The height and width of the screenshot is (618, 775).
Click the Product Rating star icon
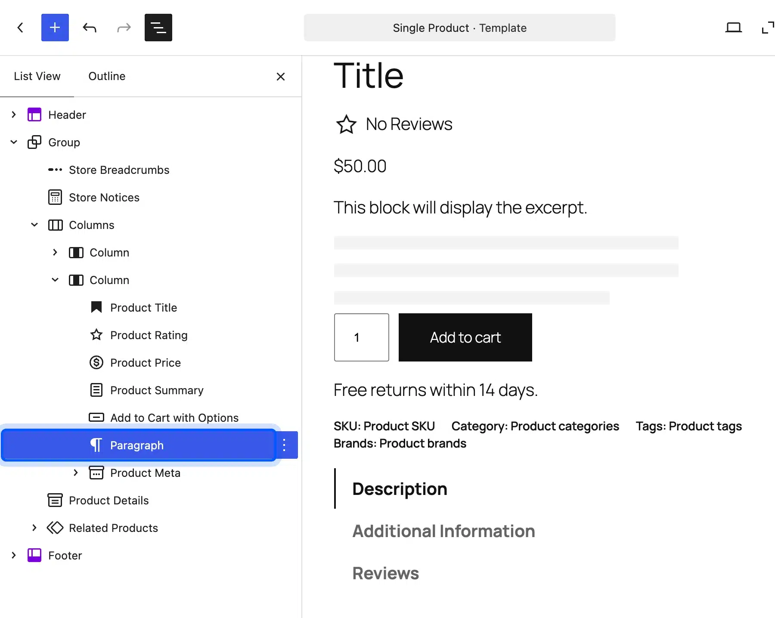(96, 335)
